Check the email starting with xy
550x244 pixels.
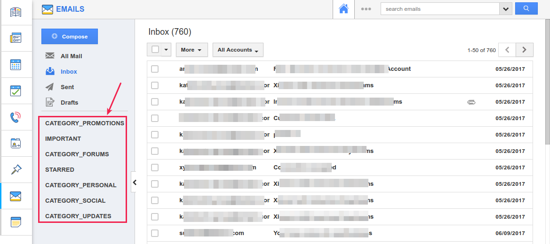[155, 168]
